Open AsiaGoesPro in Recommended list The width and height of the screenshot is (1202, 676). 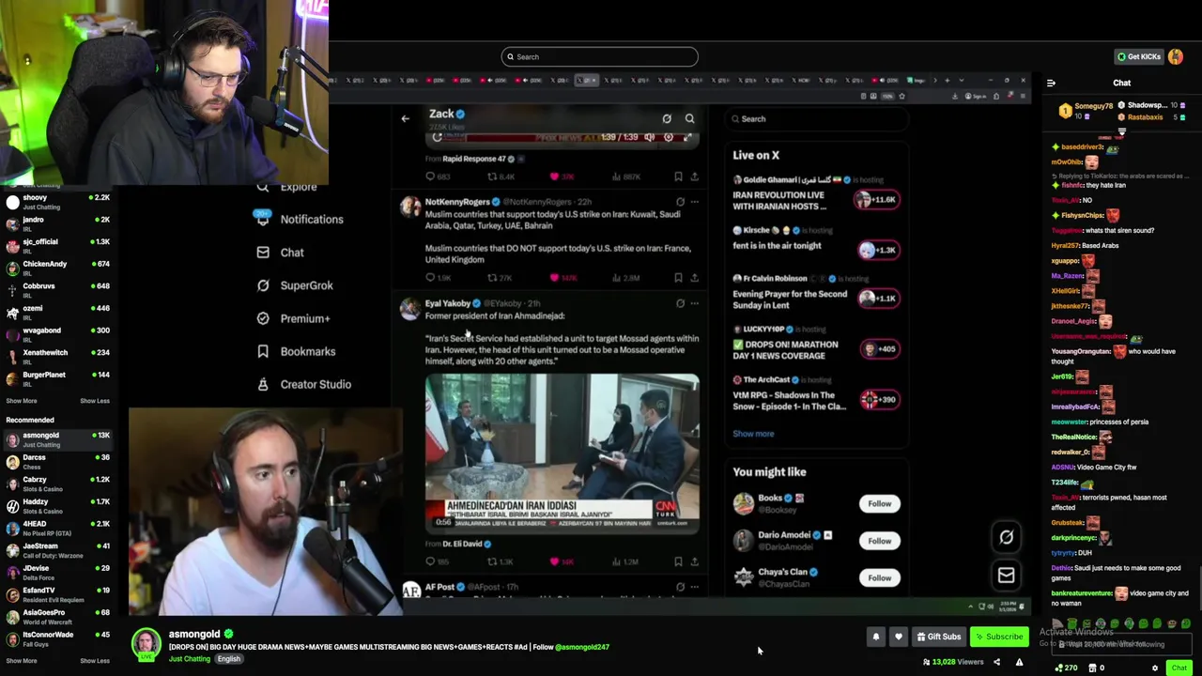pyautogui.click(x=56, y=617)
